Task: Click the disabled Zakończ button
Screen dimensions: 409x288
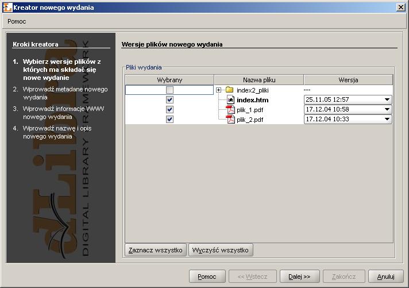Action: pyautogui.click(x=344, y=277)
